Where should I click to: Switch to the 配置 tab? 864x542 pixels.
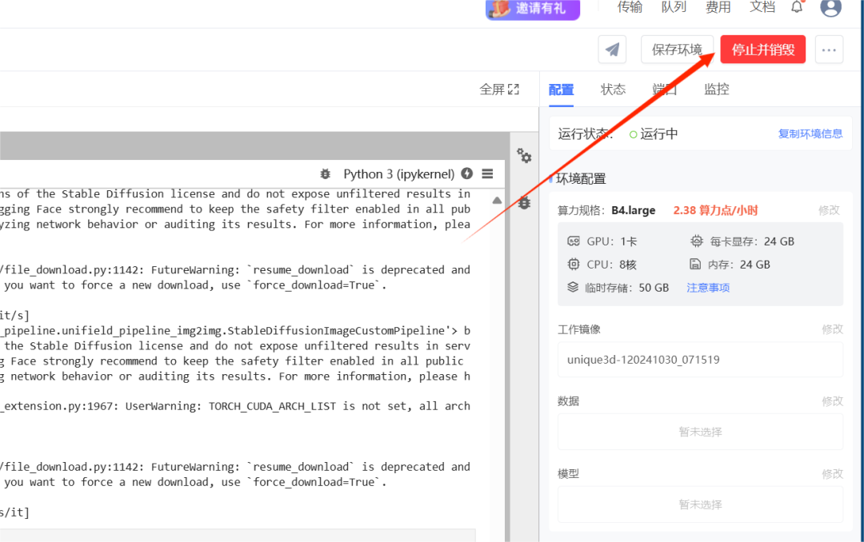(561, 90)
